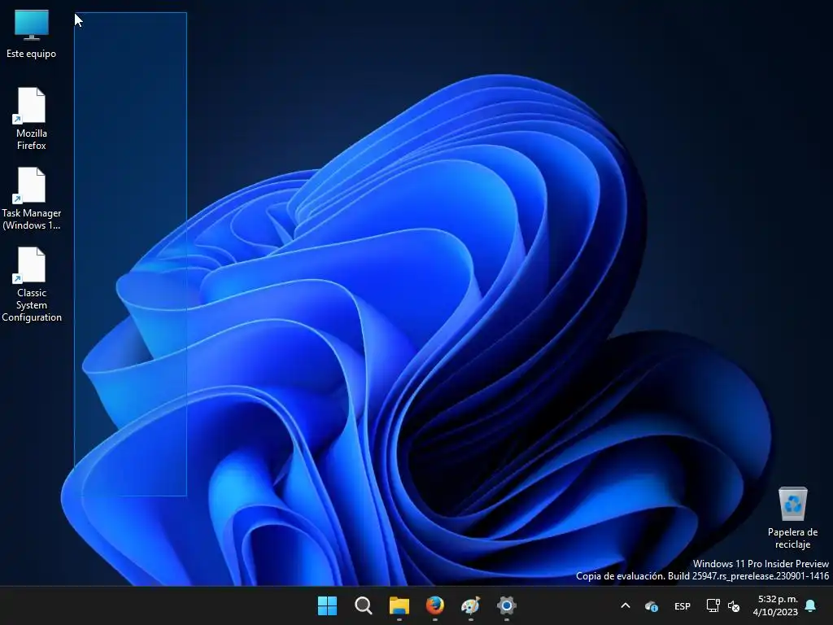Select the Classic System Configuration shortcut
This screenshot has height=625, width=833.
32,284
